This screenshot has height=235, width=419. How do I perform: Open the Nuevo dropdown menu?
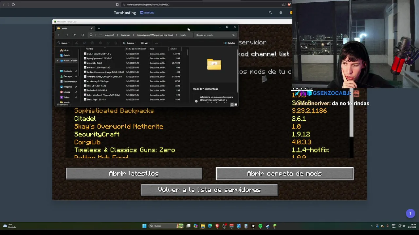[x=64, y=43]
